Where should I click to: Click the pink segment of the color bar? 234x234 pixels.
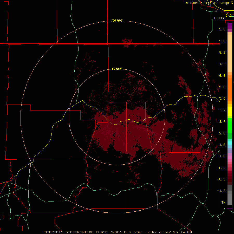tap(230, 158)
